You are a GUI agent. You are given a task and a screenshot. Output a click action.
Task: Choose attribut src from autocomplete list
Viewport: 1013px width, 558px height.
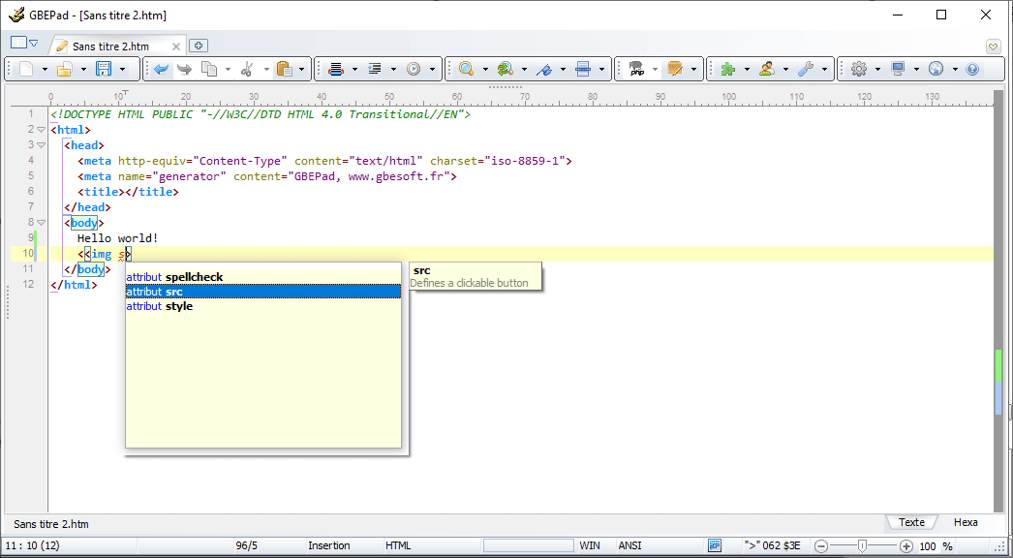tap(263, 292)
